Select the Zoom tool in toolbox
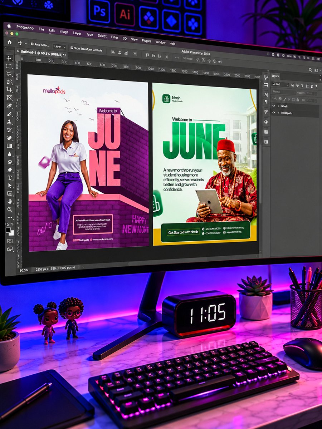 [x=10, y=209]
